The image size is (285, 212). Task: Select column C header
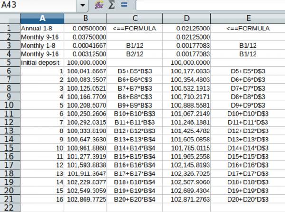[134, 19]
